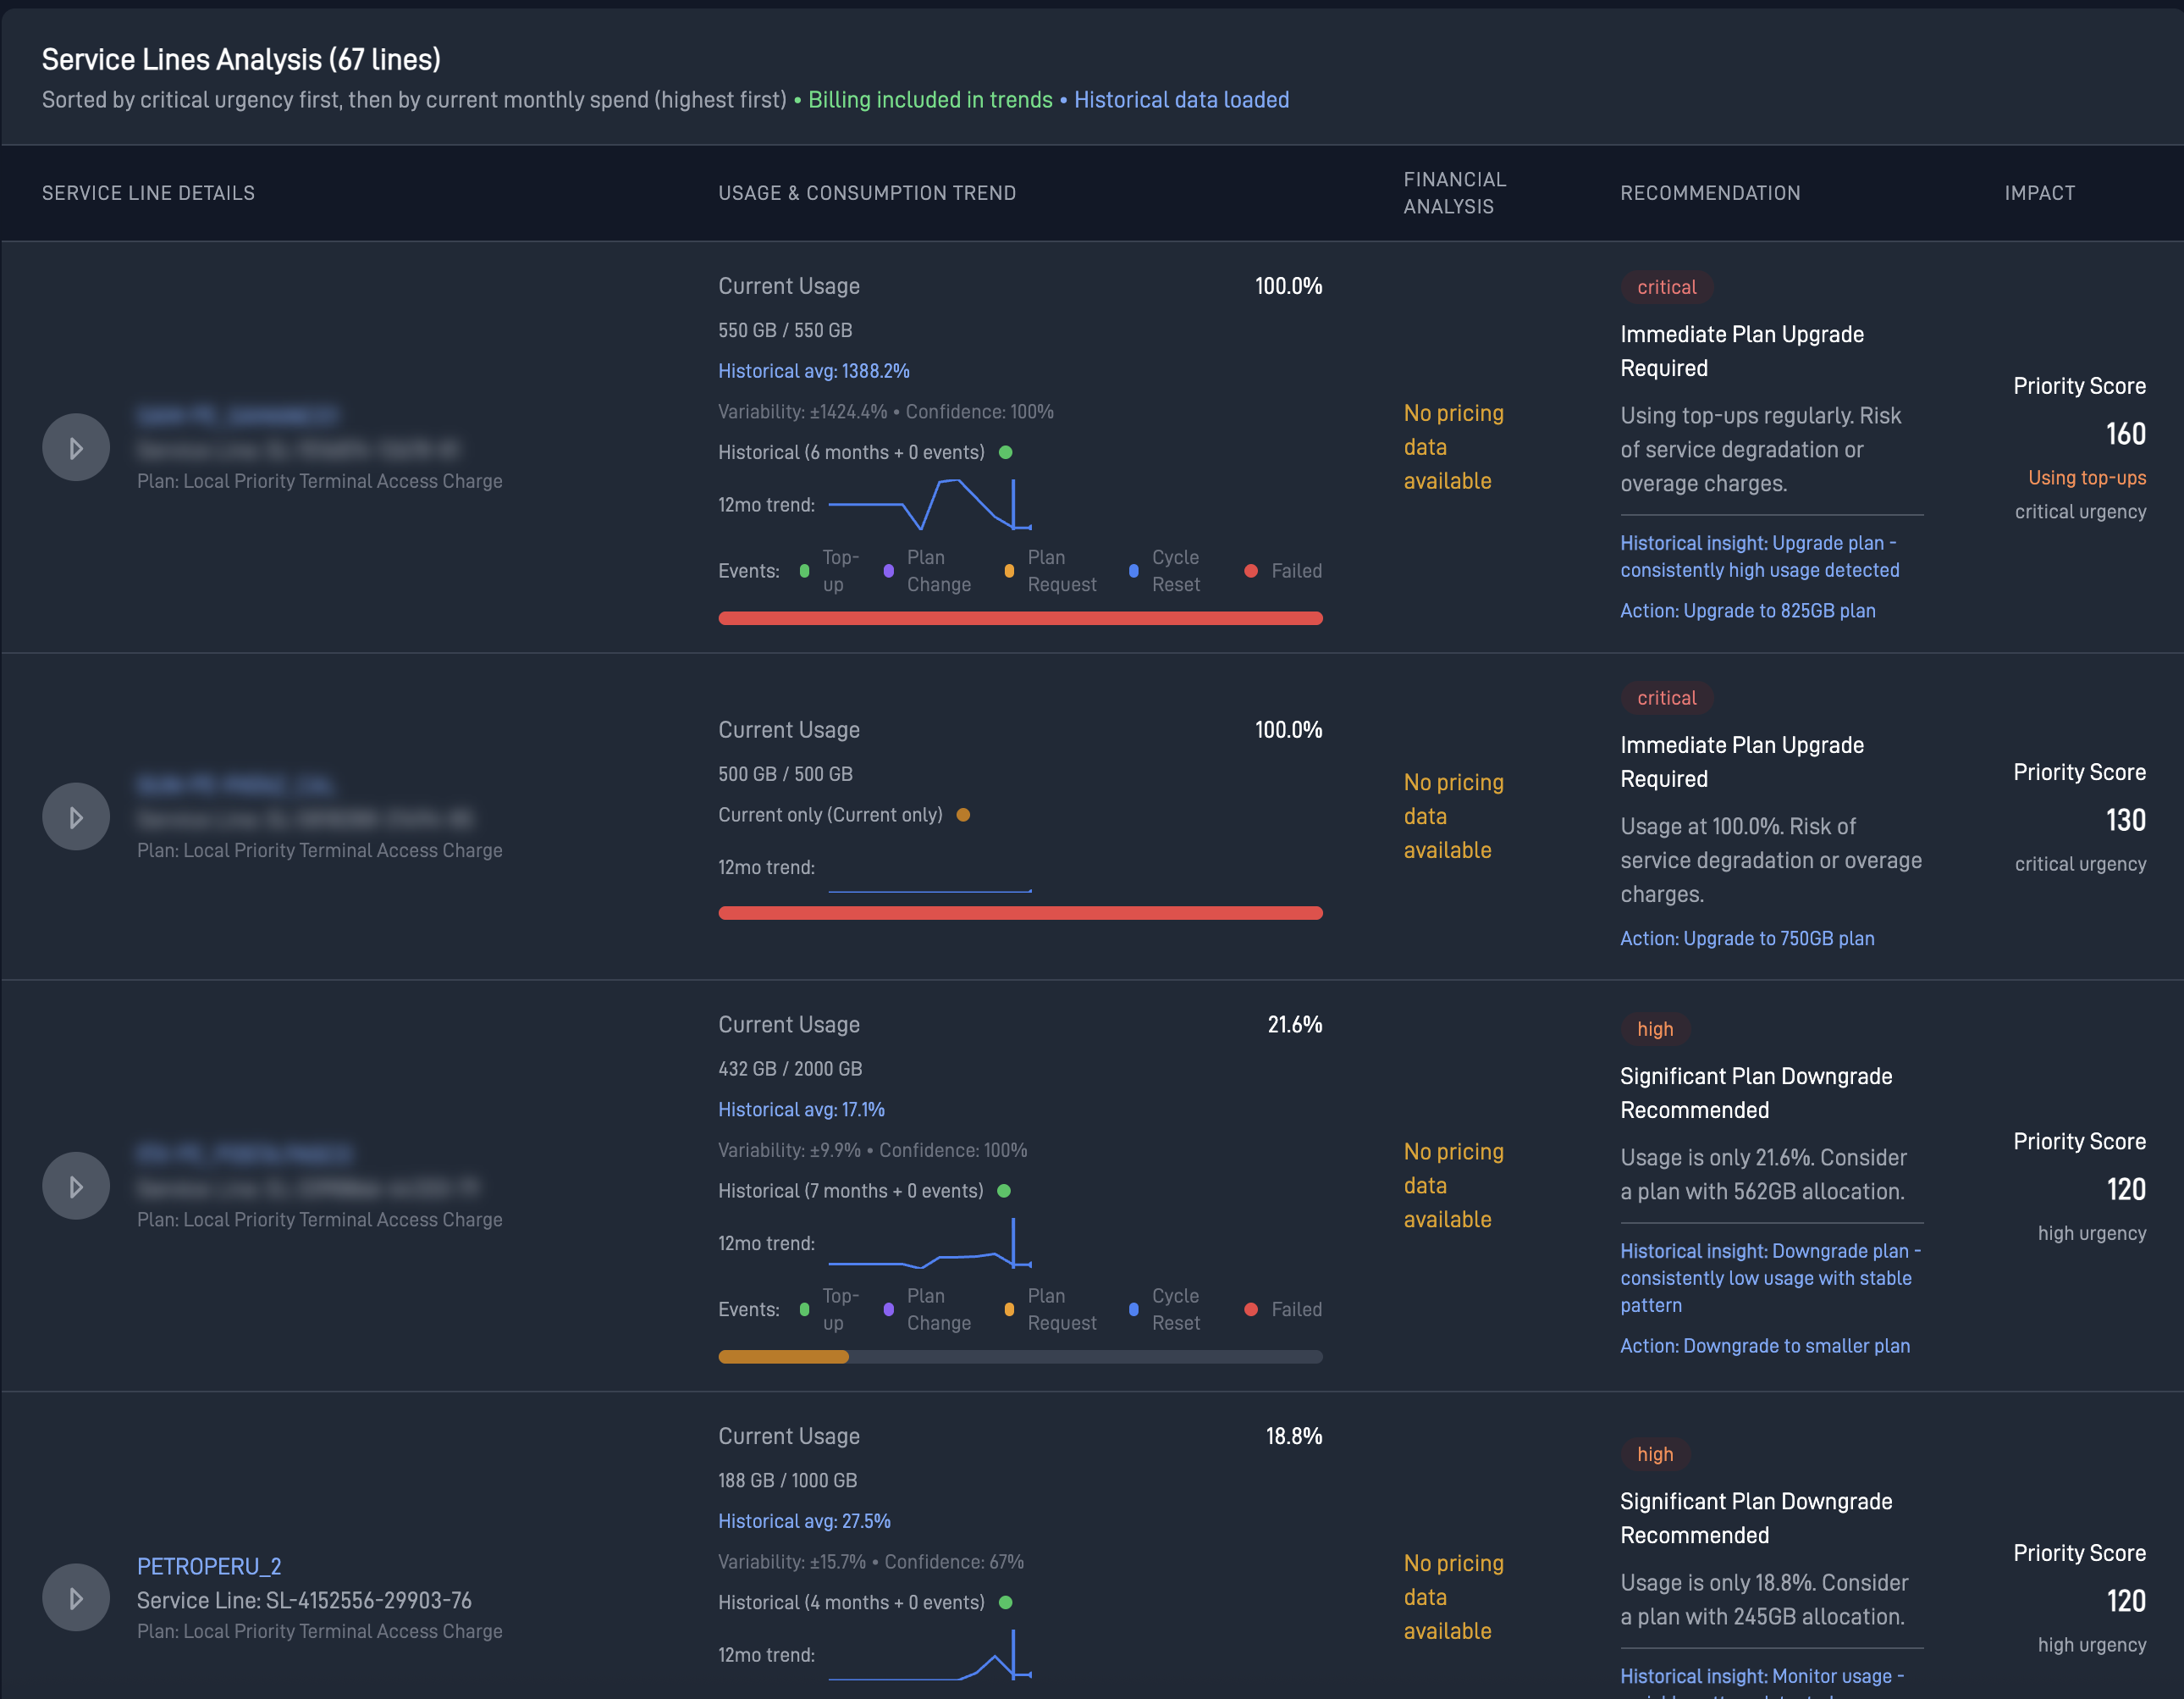Open the PETROPERU_2 service line link
This screenshot has width=2184, height=1699.
coord(209,1566)
